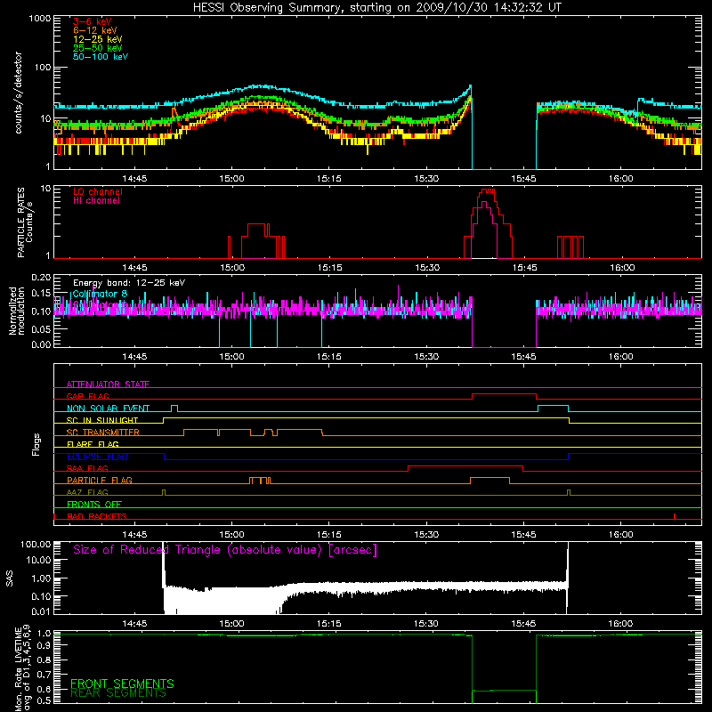Click the AAZ FLAG label
Viewport: 712px width, 712px height.
(x=87, y=492)
